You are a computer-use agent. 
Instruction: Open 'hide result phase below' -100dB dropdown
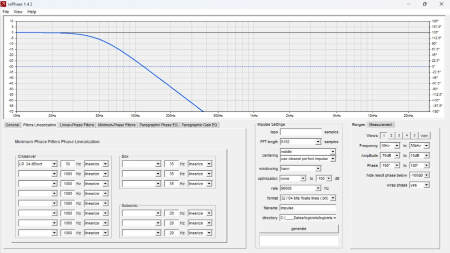(419, 175)
